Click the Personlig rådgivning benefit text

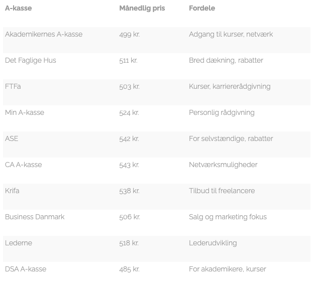pos(222,113)
